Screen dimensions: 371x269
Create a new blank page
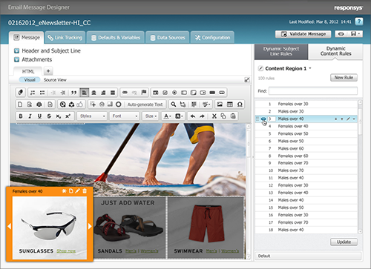20,104
